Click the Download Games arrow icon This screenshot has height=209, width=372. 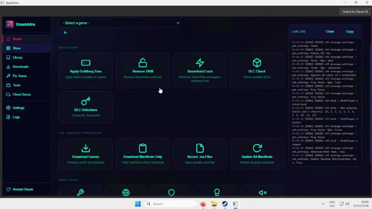(86, 148)
